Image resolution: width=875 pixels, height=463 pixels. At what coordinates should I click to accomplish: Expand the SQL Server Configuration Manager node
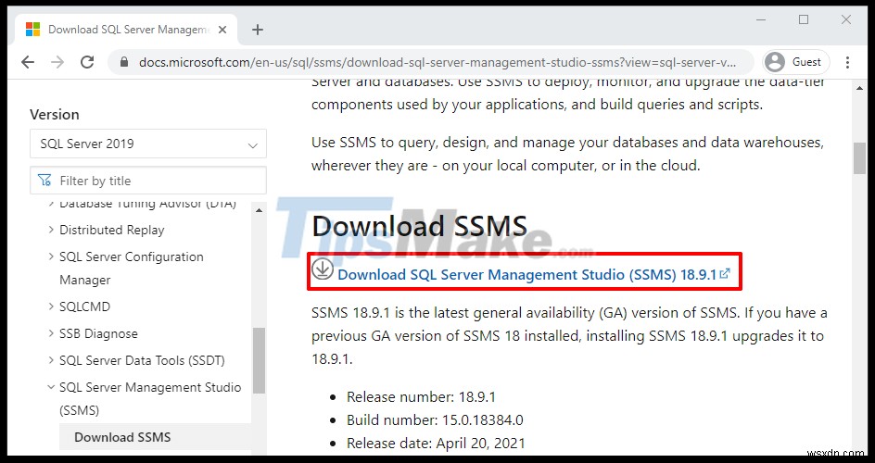[x=51, y=257]
